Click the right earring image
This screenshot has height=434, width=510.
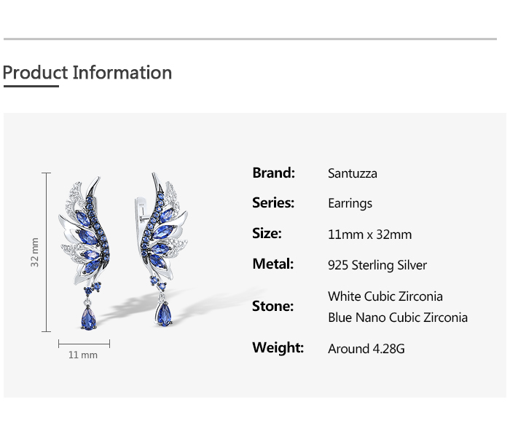tap(161, 250)
